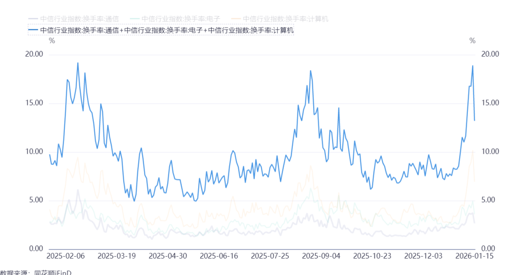Click the right axis % unit label
This screenshot has width=522, height=275.
pyautogui.click(x=472, y=41)
